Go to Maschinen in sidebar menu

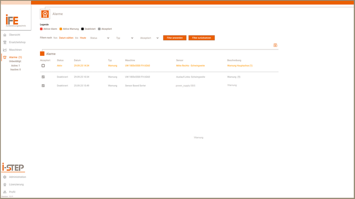15,50
